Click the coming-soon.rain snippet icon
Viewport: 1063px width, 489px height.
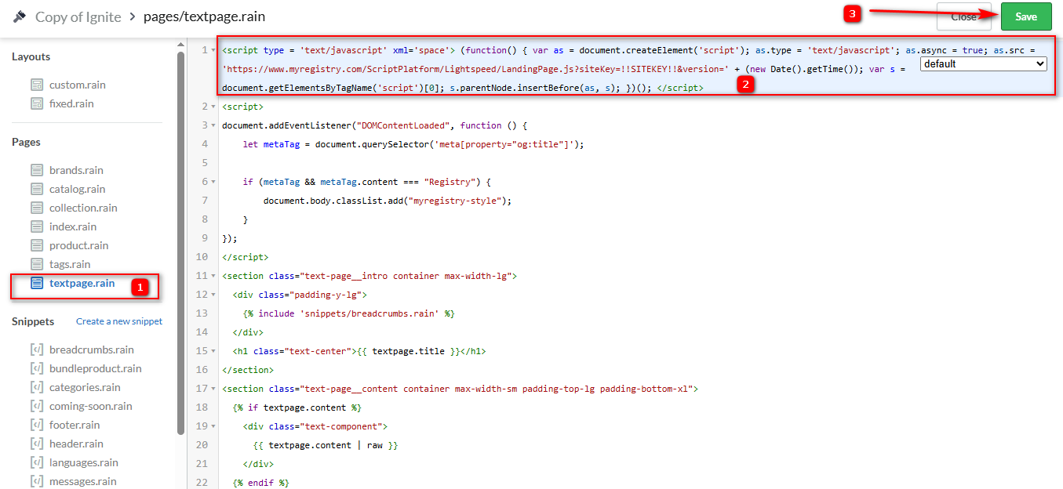[x=37, y=406]
